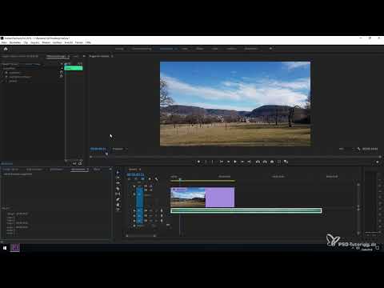This screenshot has width=384, height=288.
Task: Open the Fenster menu
Action: pos(79,42)
